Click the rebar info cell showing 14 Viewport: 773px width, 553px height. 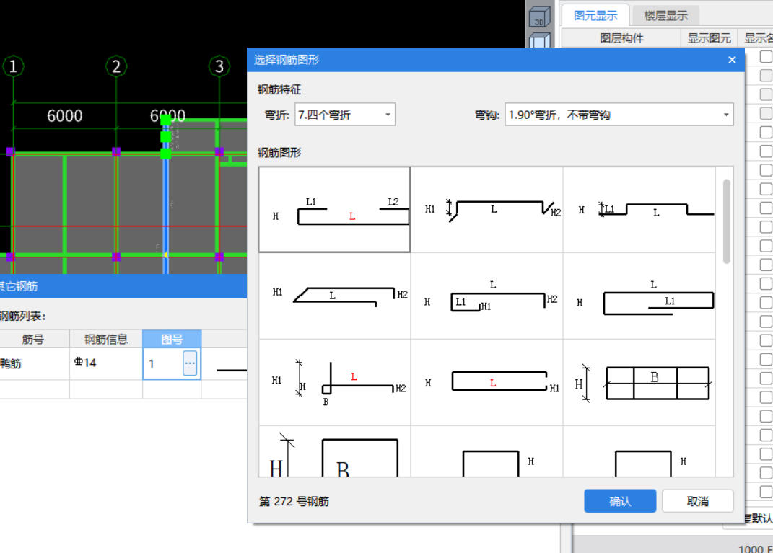click(106, 363)
